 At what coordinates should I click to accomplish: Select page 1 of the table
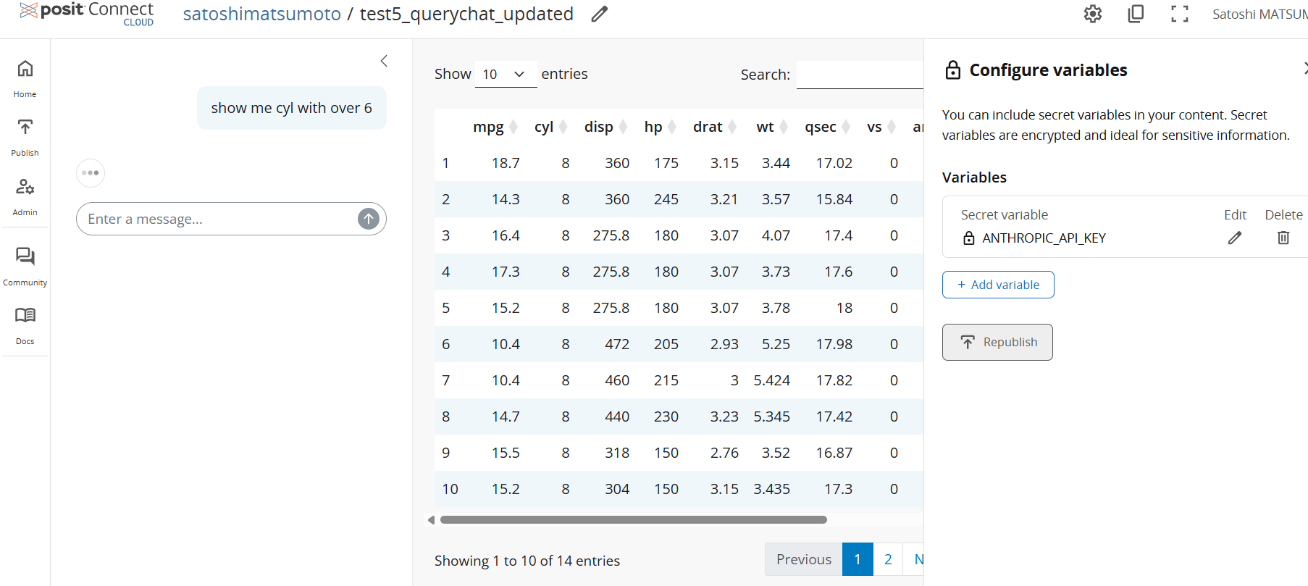pyautogui.click(x=858, y=559)
